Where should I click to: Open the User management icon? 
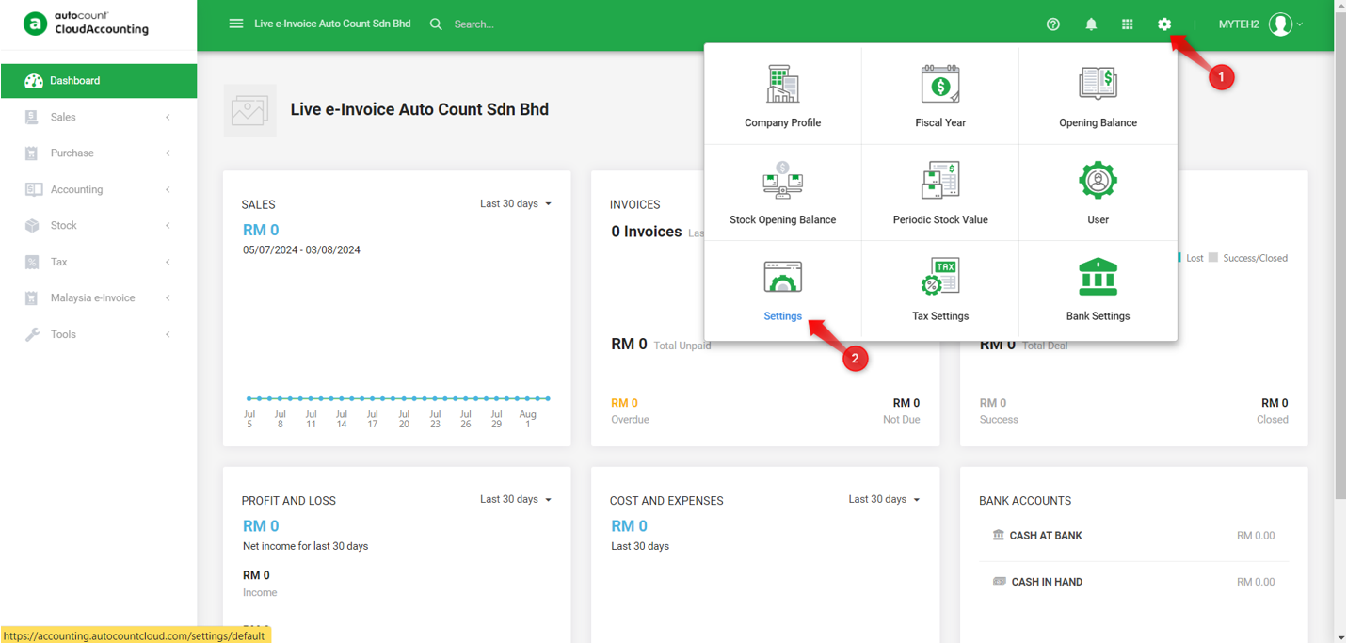[1098, 180]
